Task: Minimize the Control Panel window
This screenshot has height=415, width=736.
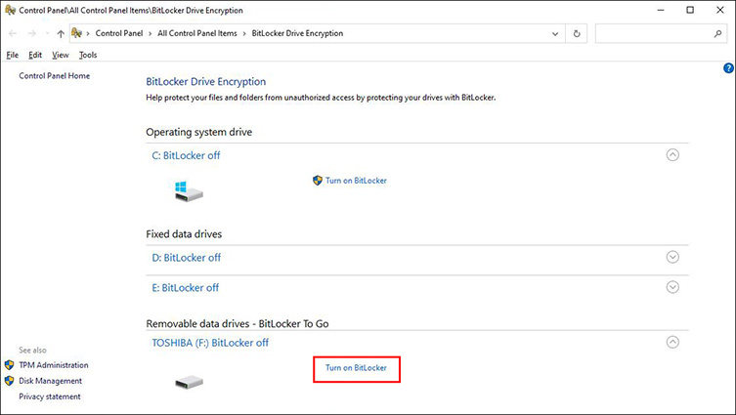Action: 661,10
